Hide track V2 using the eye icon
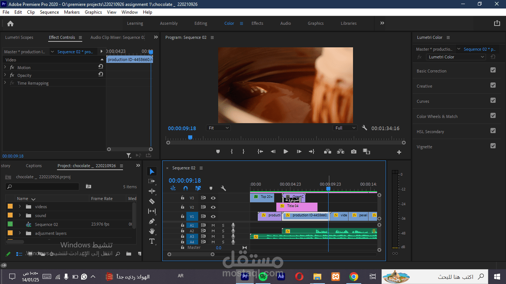This screenshot has height=284, width=506. (213, 207)
